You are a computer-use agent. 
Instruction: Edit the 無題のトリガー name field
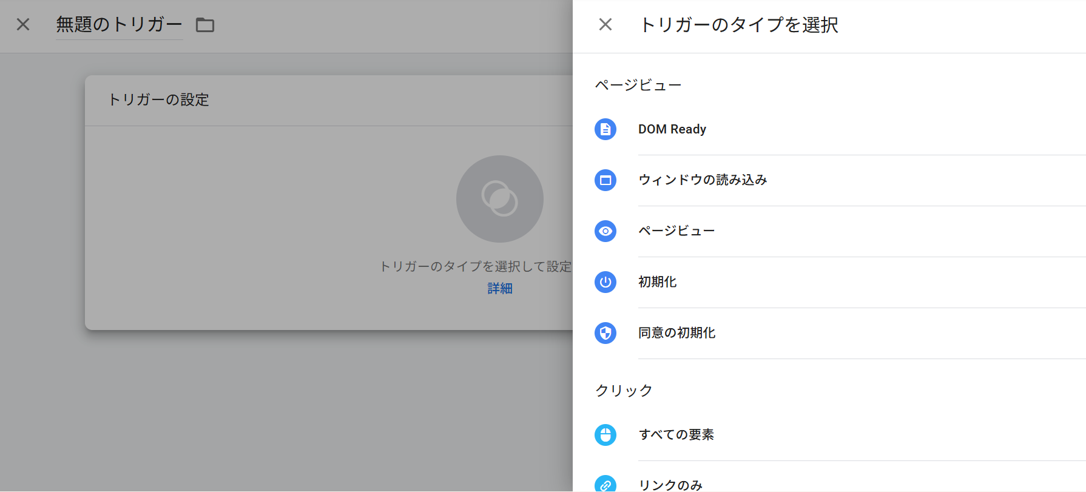pos(119,24)
